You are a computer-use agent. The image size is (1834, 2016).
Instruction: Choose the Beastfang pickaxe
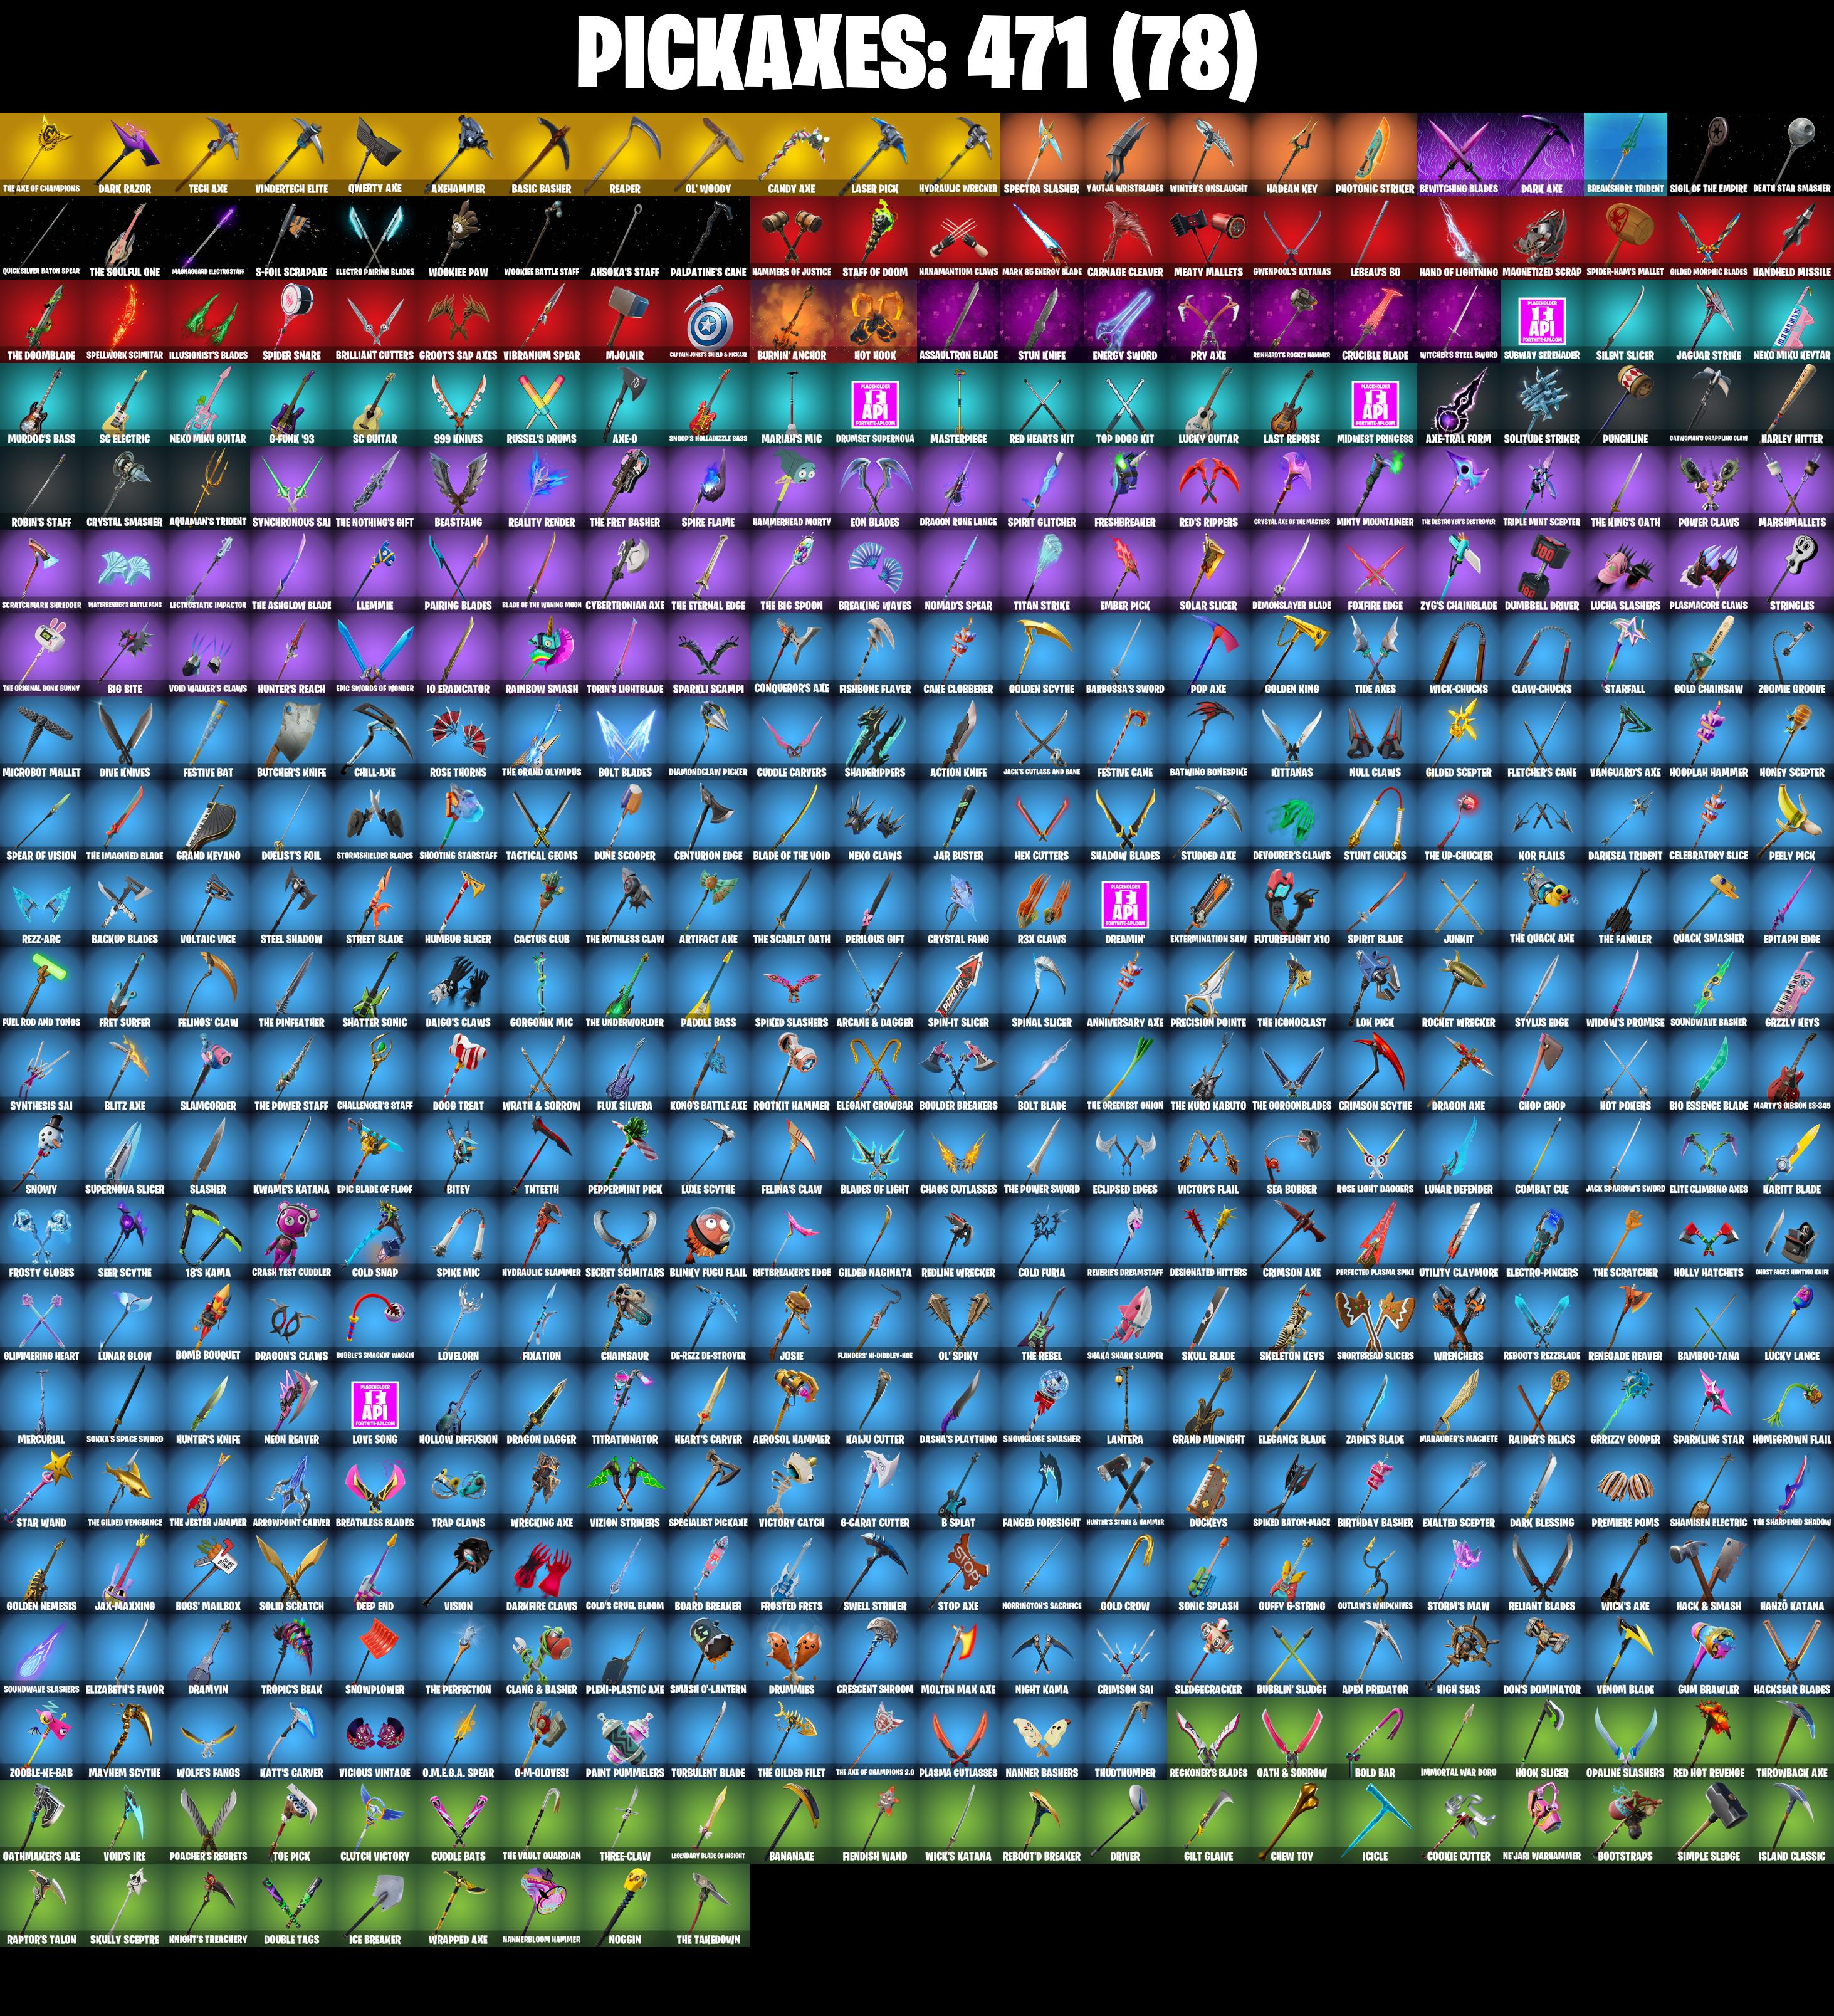(x=458, y=488)
